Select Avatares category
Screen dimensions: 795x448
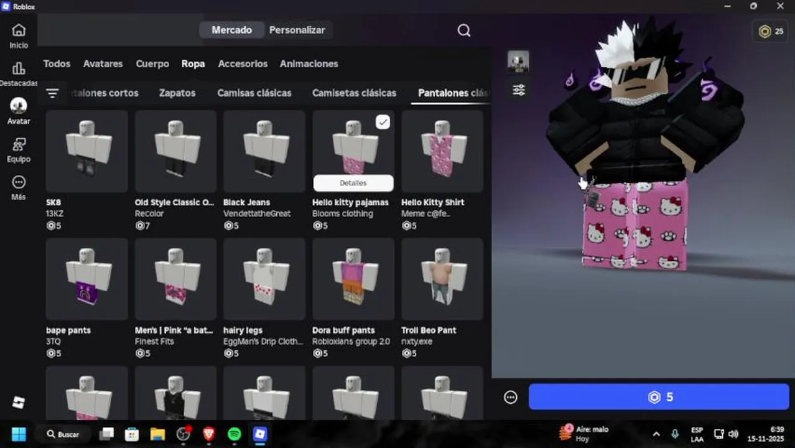(x=103, y=63)
